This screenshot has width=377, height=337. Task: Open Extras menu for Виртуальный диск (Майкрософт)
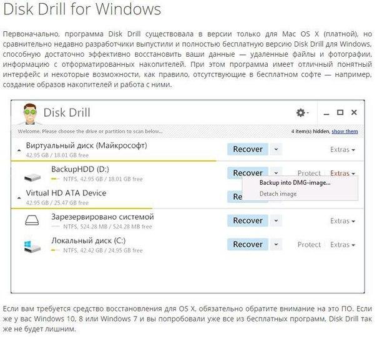[x=343, y=150]
